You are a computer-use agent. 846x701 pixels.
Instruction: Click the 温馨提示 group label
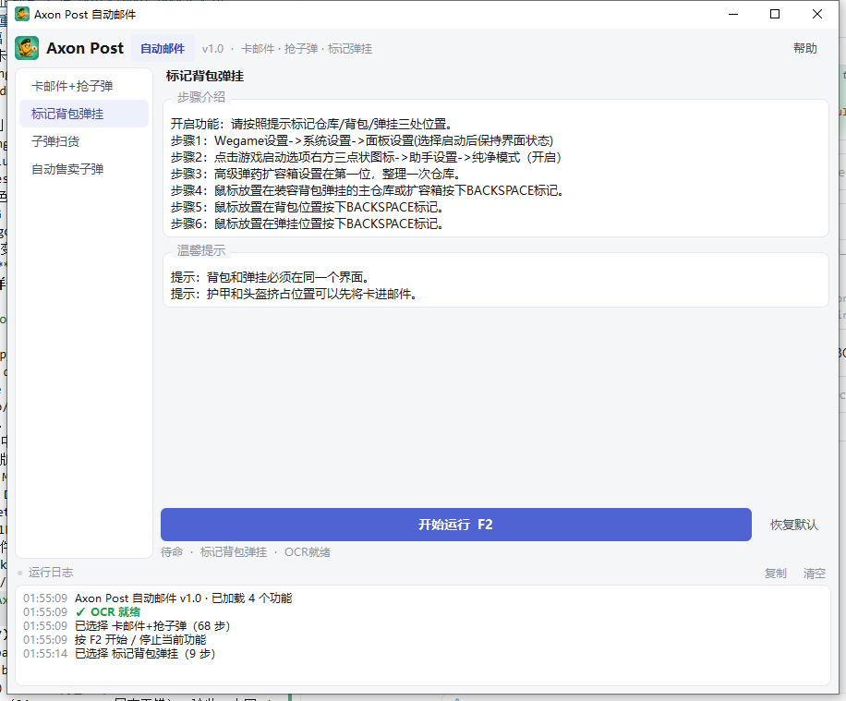201,250
